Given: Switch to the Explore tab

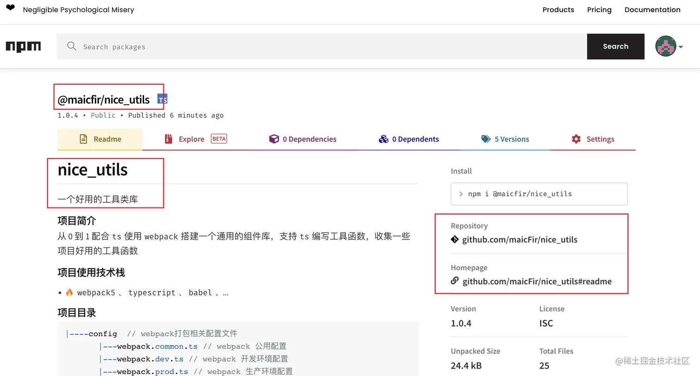Looking at the screenshot, I should [195, 139].
